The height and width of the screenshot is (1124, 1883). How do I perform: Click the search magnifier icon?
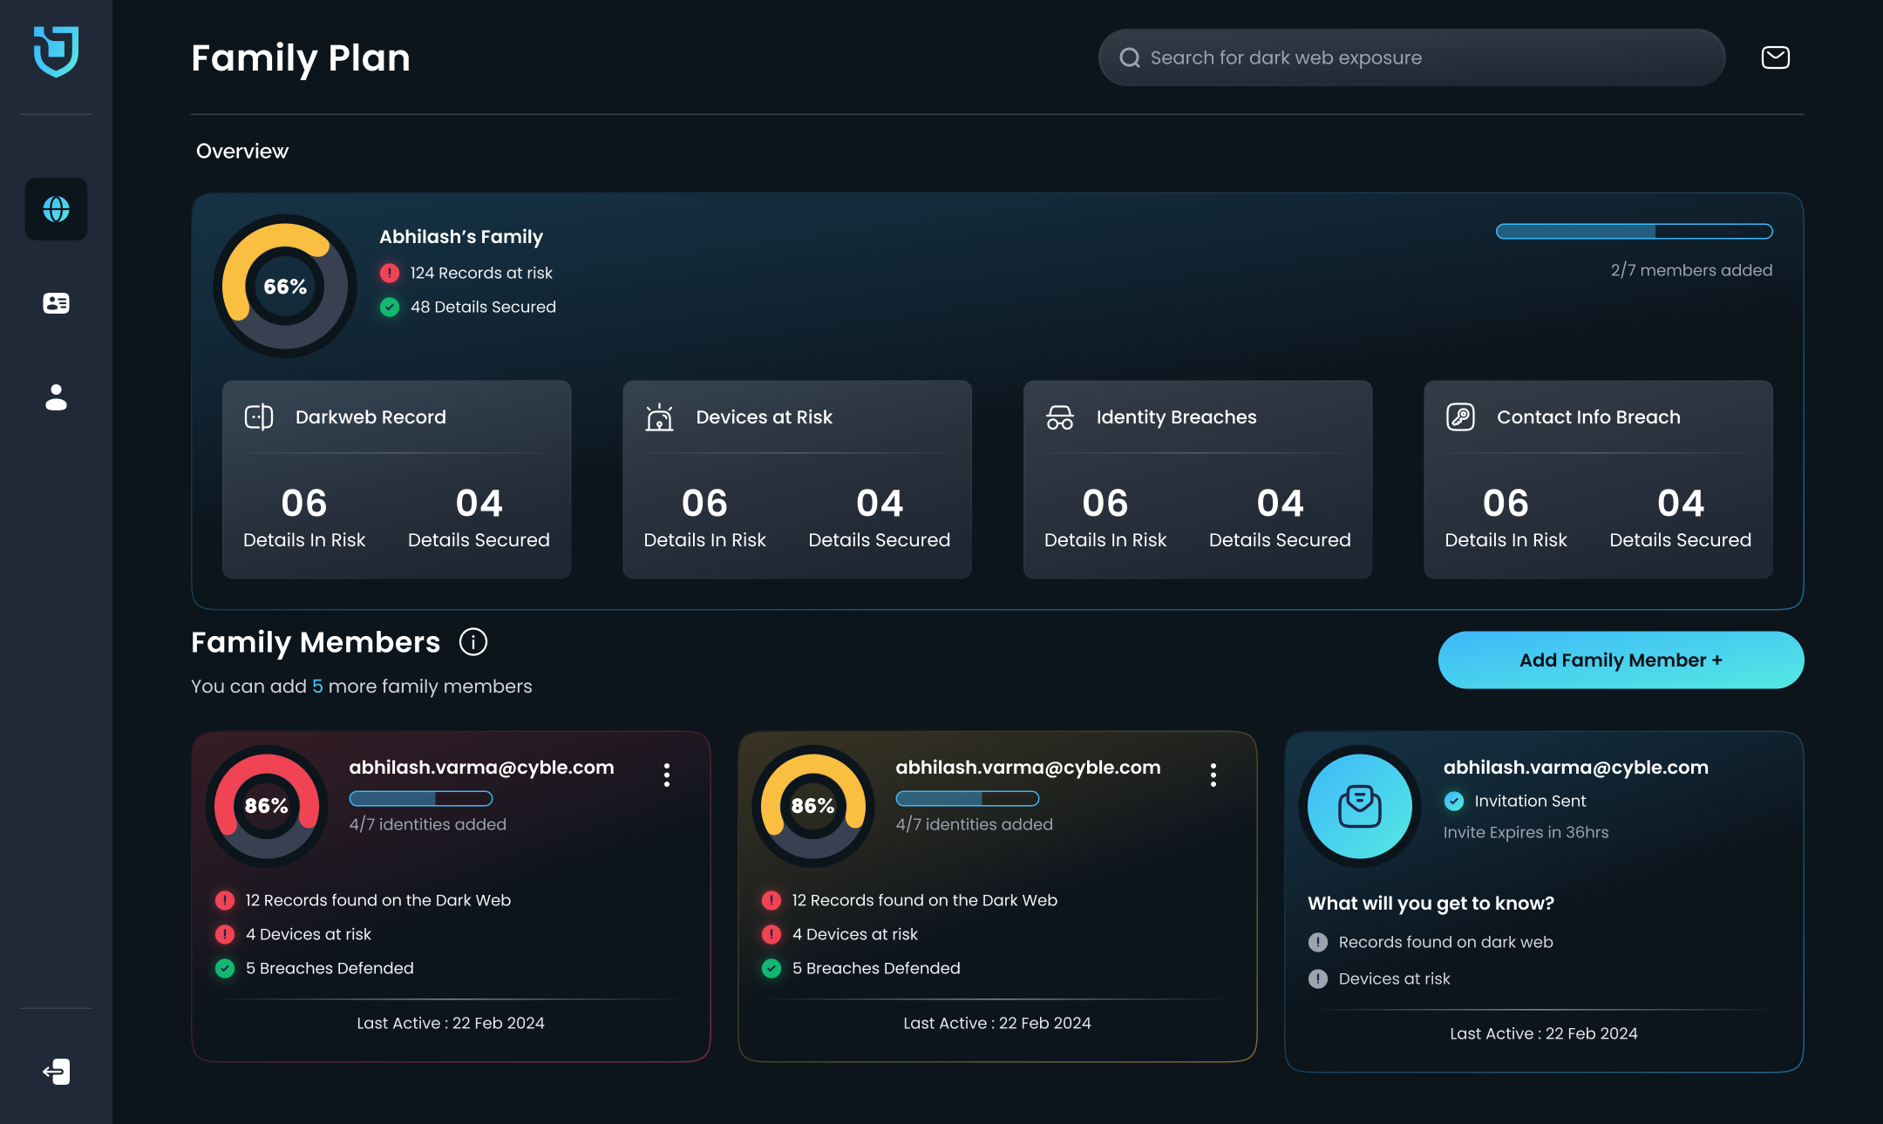(x=1130, y=58)
